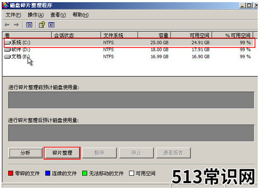Click the defragmenter app icon in title bar
This screenshot has height=190, width=259.
(x=5, y=5)
